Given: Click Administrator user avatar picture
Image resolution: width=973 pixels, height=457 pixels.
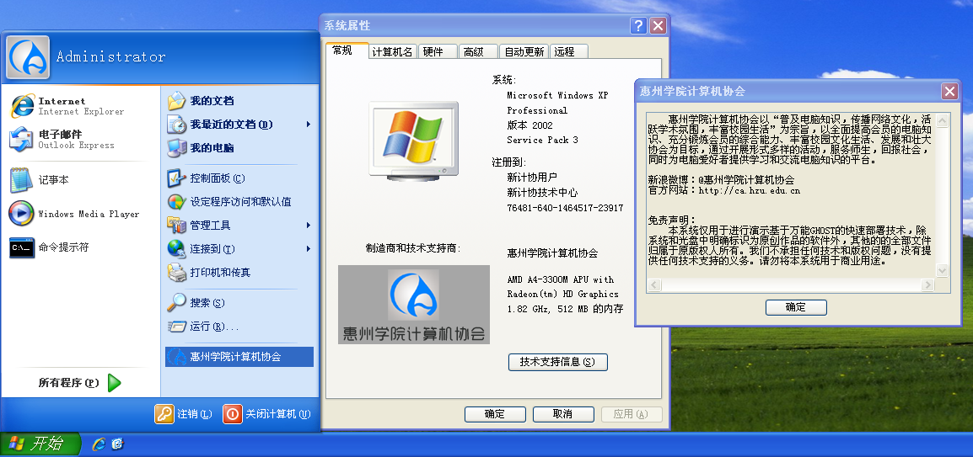Looking at the screenshot, I should click(28, 57).
